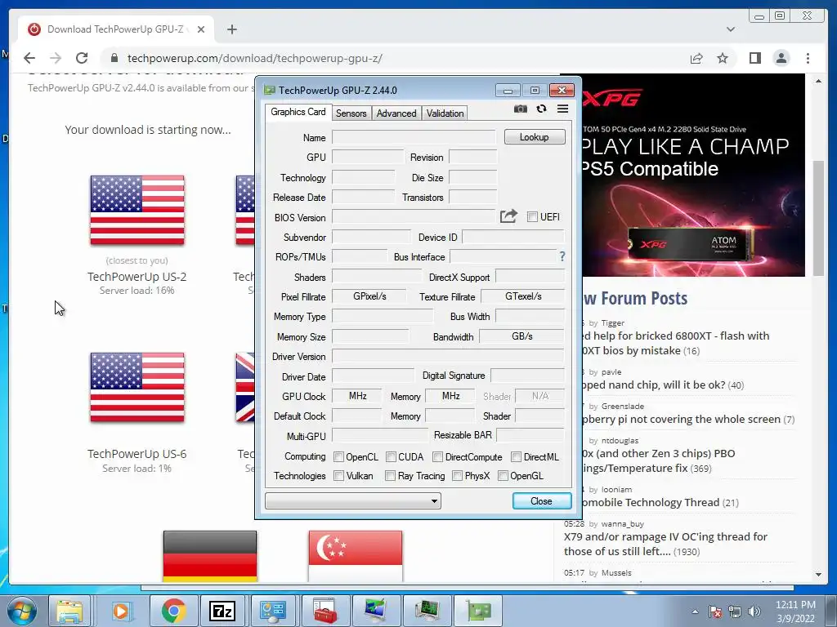Viewport: 837px width, 627px height.
Task: Click the red toolbox taskbar icon
Action: [325, 611]
